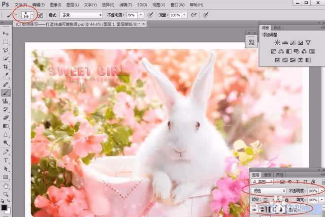Image resolution: width=325 pixels, height=217 pixels.
Task: Open the brush preset picker dropdown
Action: pos(31,16)
